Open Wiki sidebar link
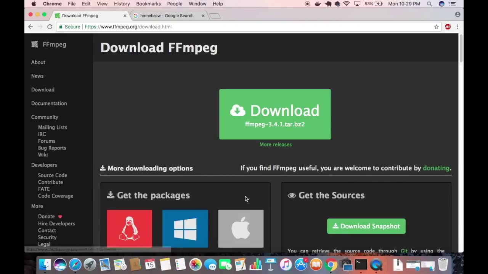Image resolution: width=488 pixels, height=274 pixels. [43, 155]
